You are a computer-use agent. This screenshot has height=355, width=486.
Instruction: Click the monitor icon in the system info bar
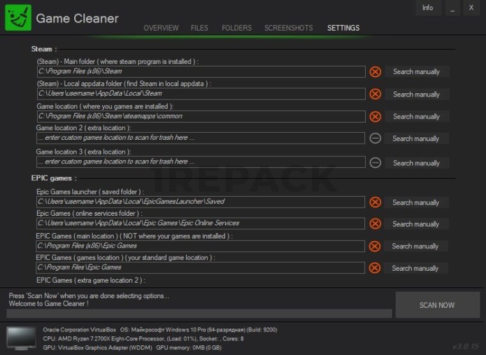click(21, 337)
